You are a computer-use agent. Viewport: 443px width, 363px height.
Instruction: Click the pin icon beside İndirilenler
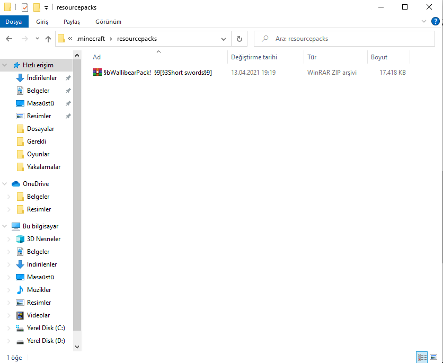[68, 78]
